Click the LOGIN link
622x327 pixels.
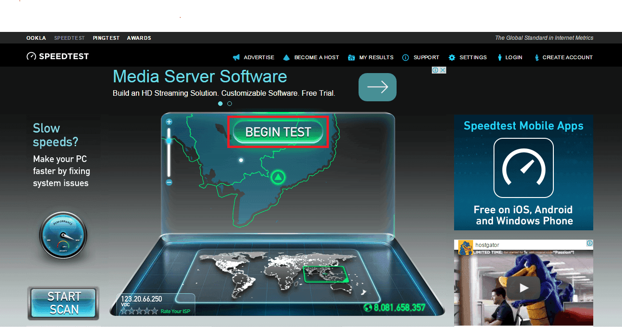(514, 57)
